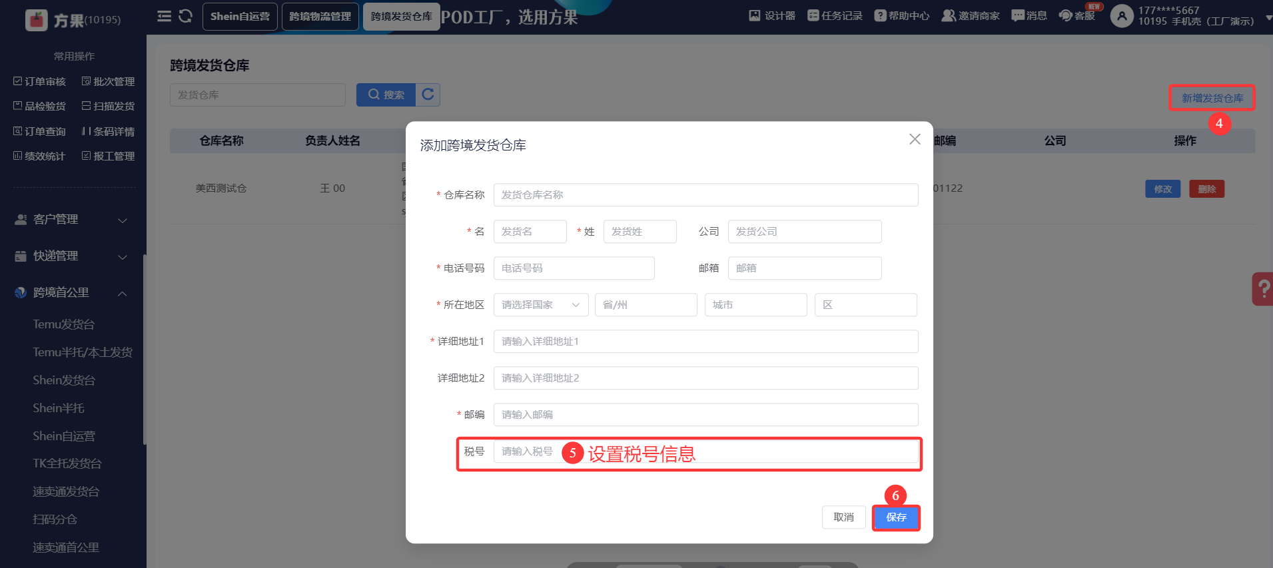Click 修改 for 美西测试仓
1273x568 pixels.
click(x=1163, y=189)
